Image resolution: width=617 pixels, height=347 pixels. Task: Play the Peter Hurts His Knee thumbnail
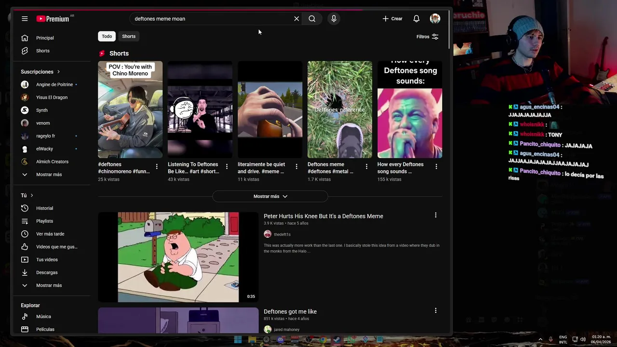coord(178,257)
